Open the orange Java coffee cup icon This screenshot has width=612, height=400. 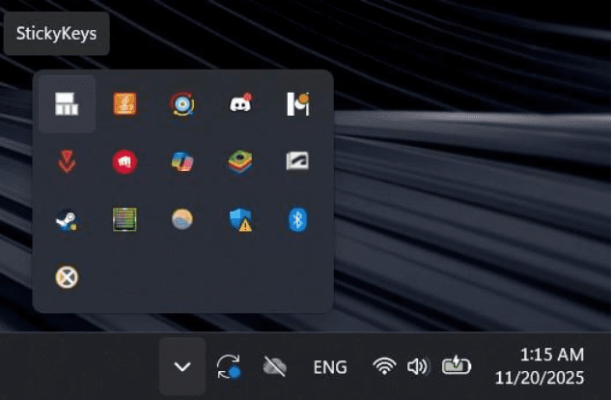[x=125, y=104]
